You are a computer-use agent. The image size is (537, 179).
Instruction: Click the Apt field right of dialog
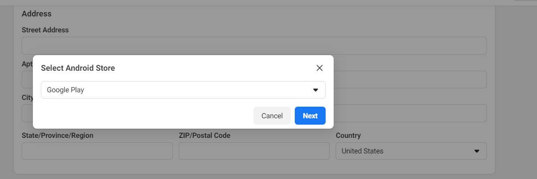coord(410,80)
